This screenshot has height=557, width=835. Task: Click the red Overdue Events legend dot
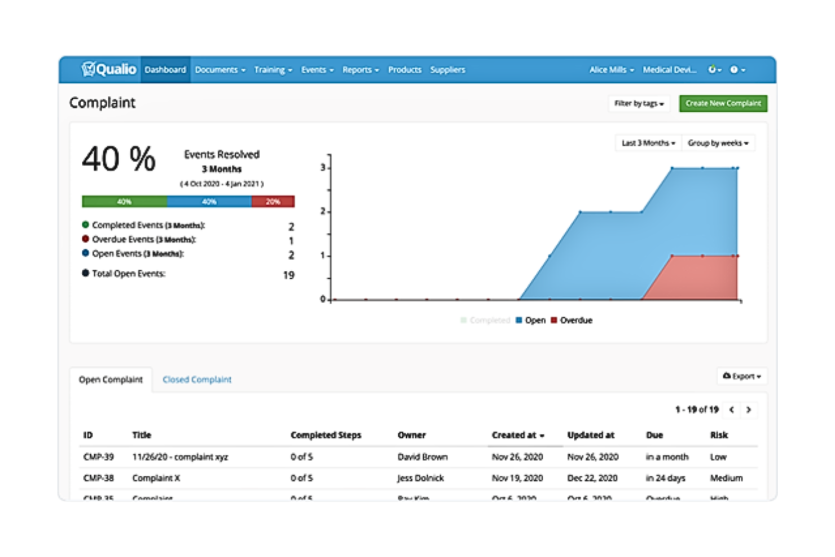86,239
